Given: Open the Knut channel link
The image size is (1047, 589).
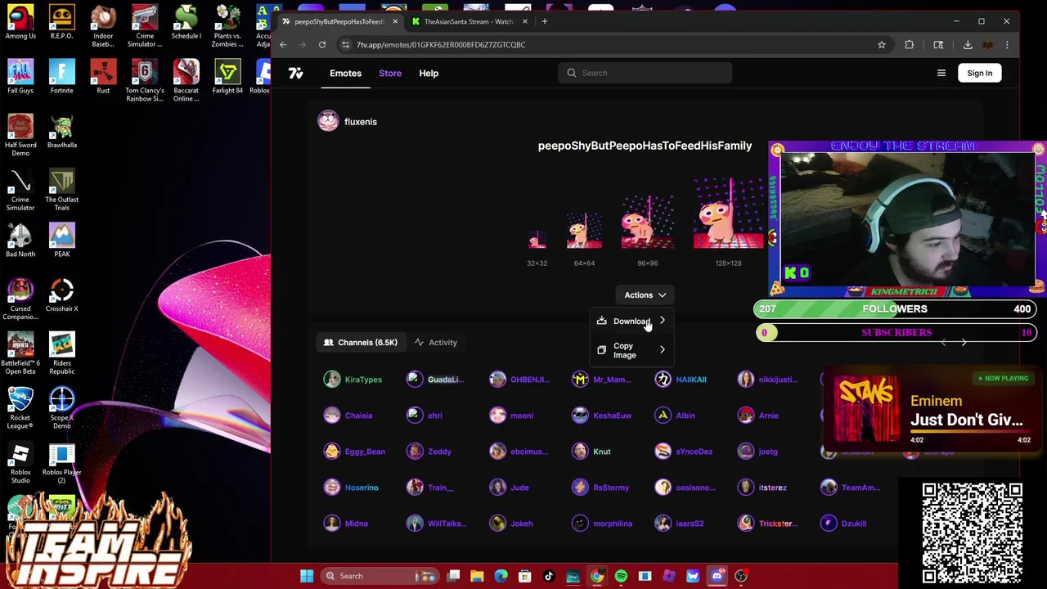Looking at the screenshot, I should coord(592,452).
